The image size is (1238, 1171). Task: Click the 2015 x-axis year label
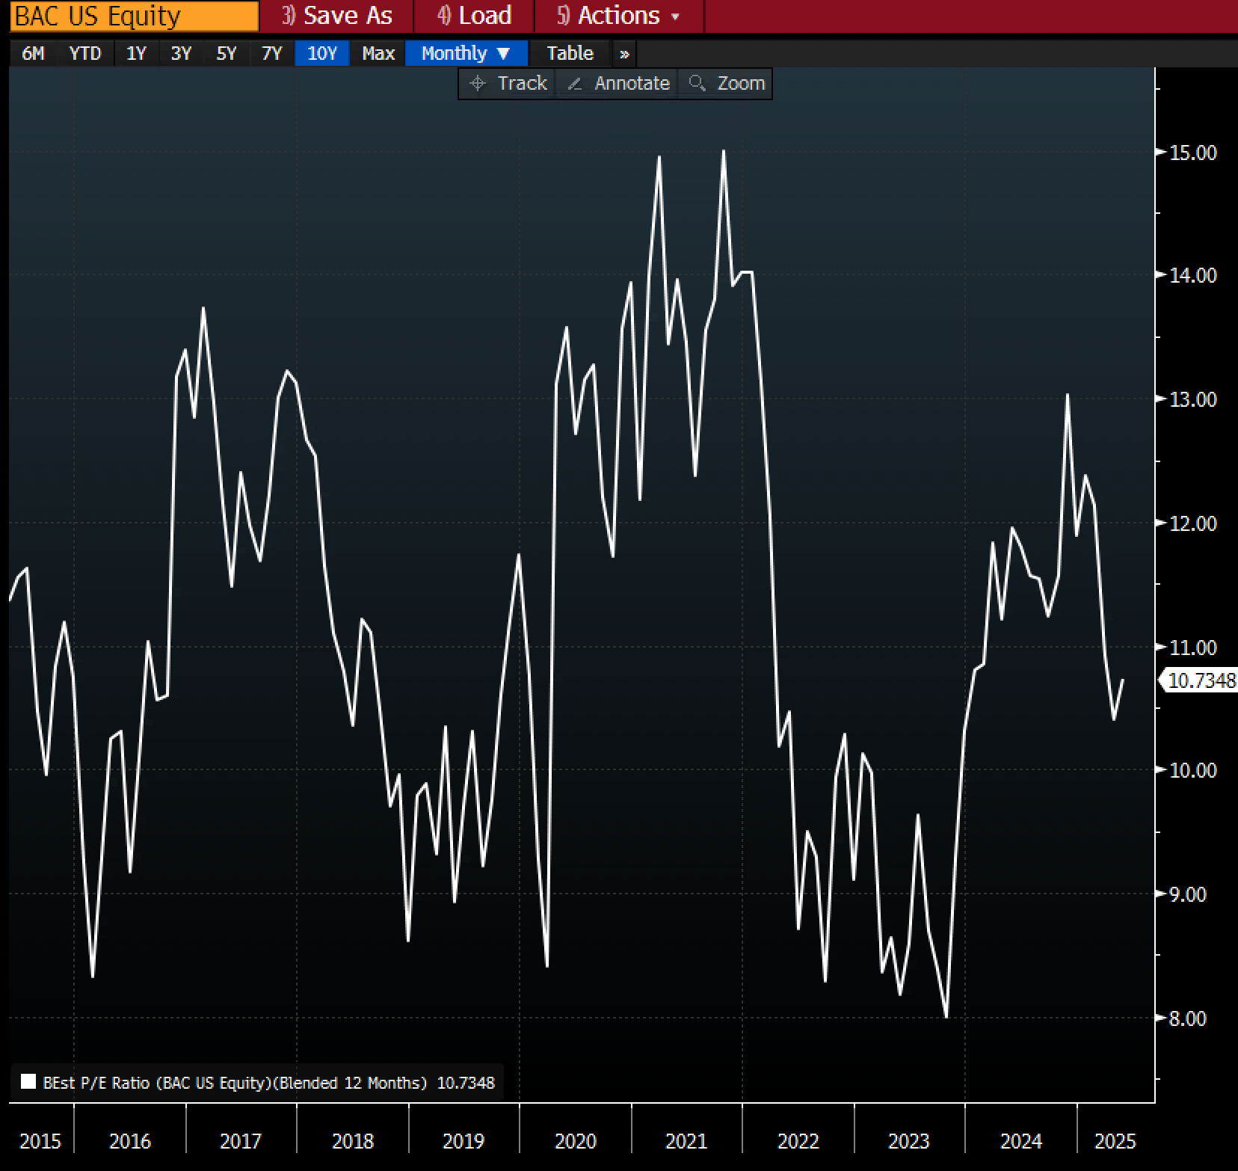(40, 1141)
